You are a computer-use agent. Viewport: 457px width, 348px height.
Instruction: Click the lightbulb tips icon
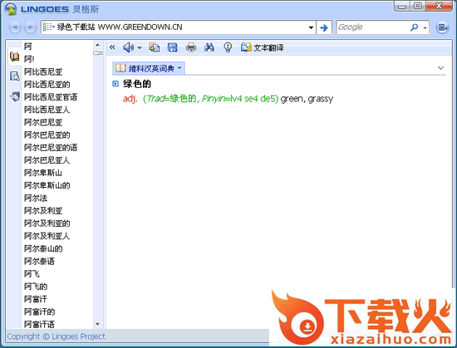228,47
